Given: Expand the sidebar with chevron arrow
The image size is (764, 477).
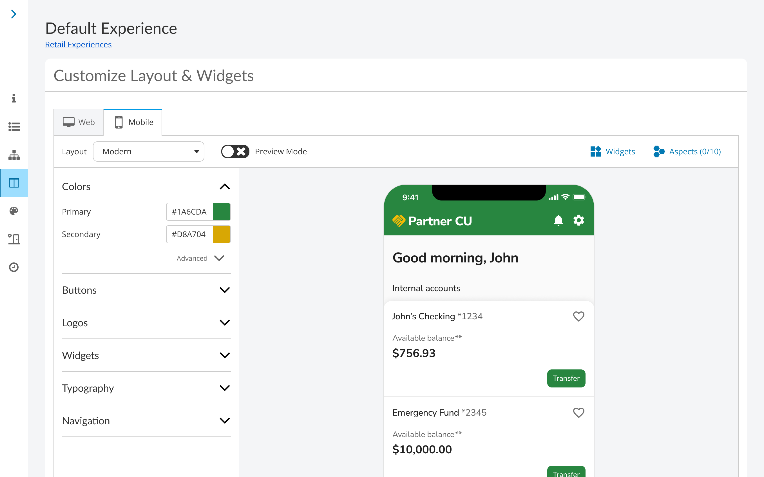Looking at the screenshot, I should (14, 14).
